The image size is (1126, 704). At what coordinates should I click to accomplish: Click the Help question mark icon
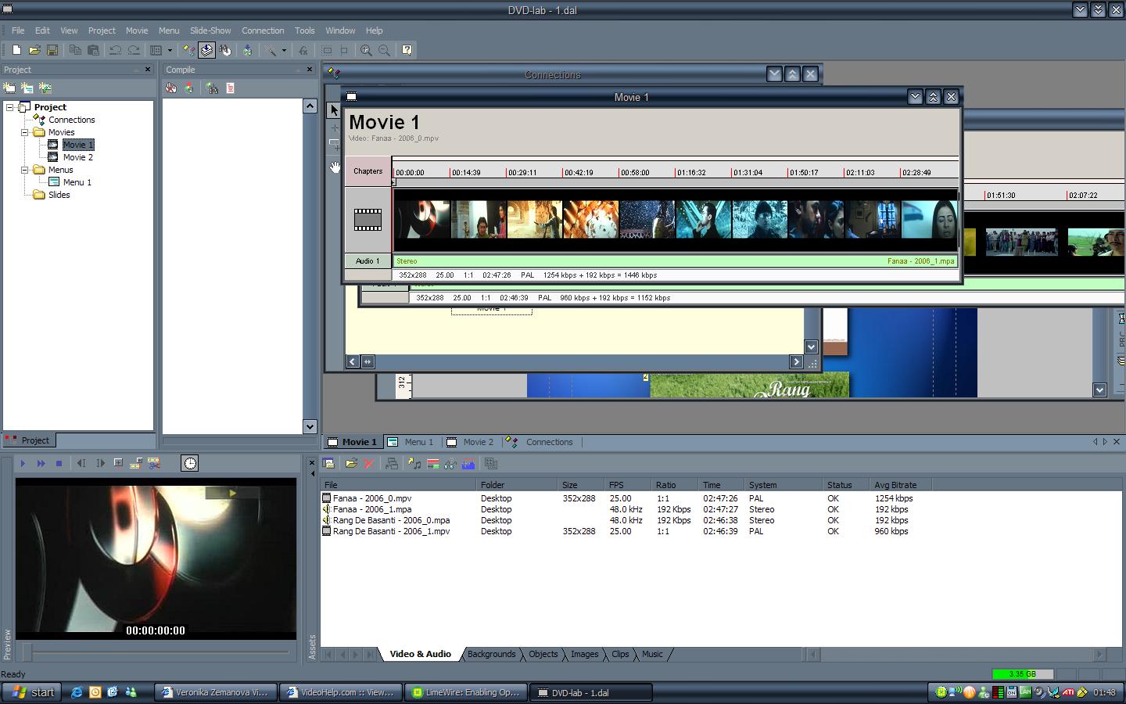pos(407,50)
